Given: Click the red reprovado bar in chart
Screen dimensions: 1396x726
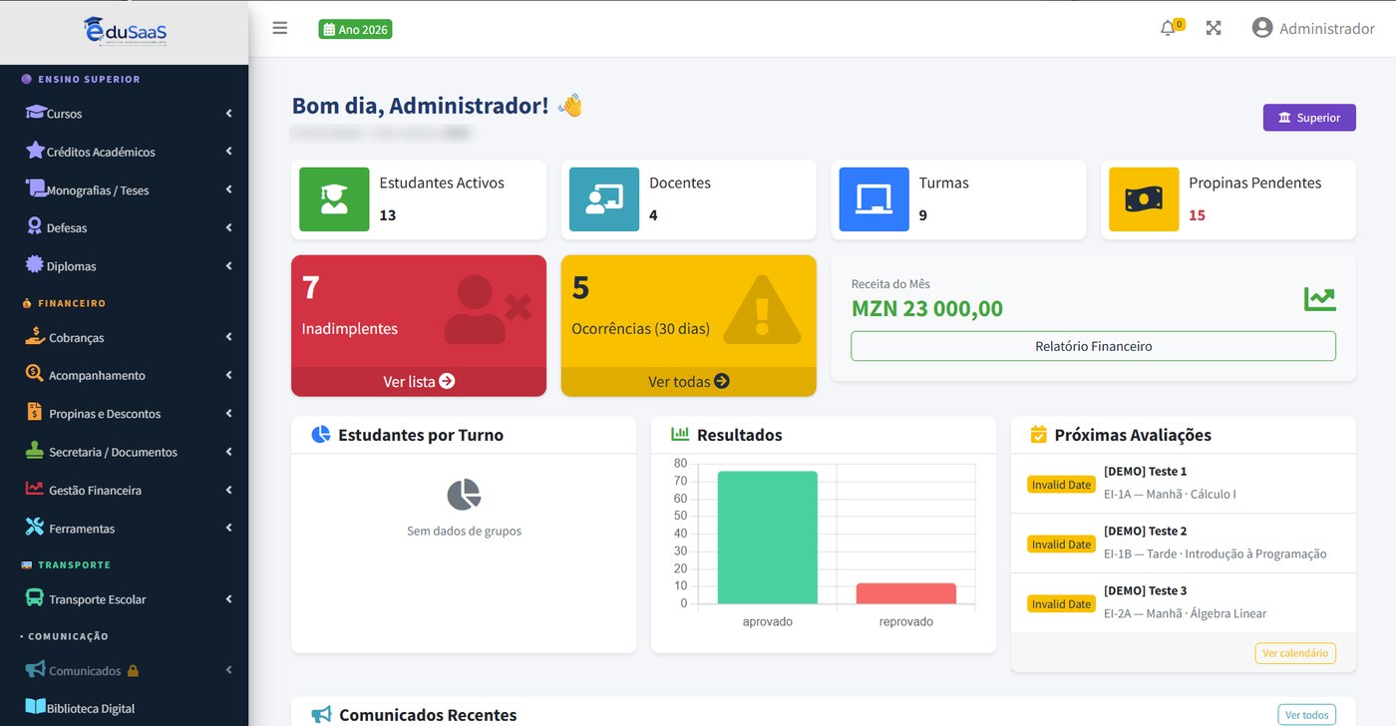Looking at the screenshot, I should 905,593.
